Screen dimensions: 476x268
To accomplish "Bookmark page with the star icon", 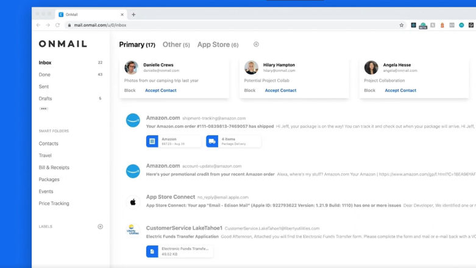I will (x=401, y=25).
